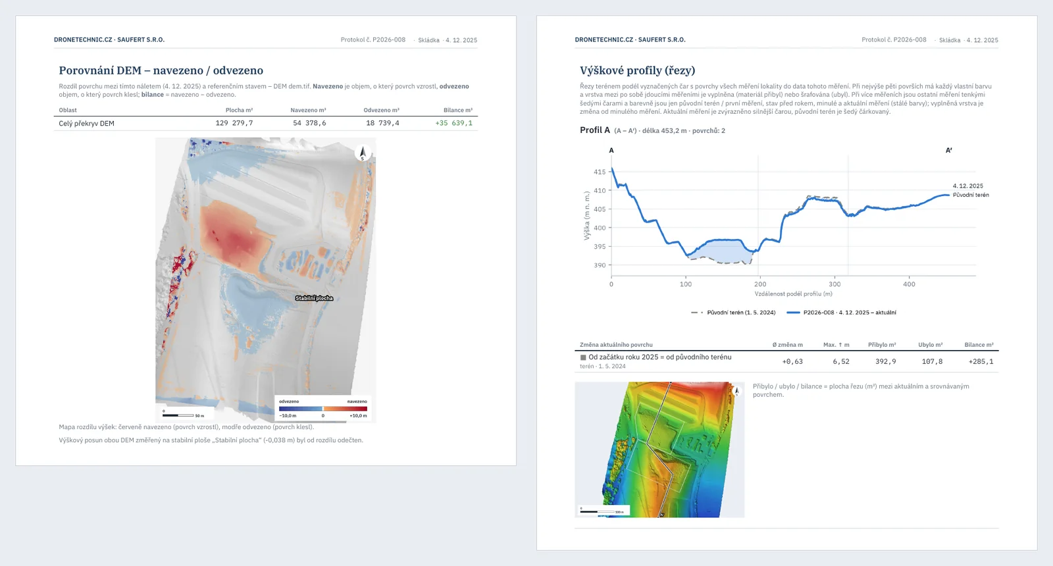Click the 'Porovnání DEM – navezeno / odvezeno' heading

[161, 70]
